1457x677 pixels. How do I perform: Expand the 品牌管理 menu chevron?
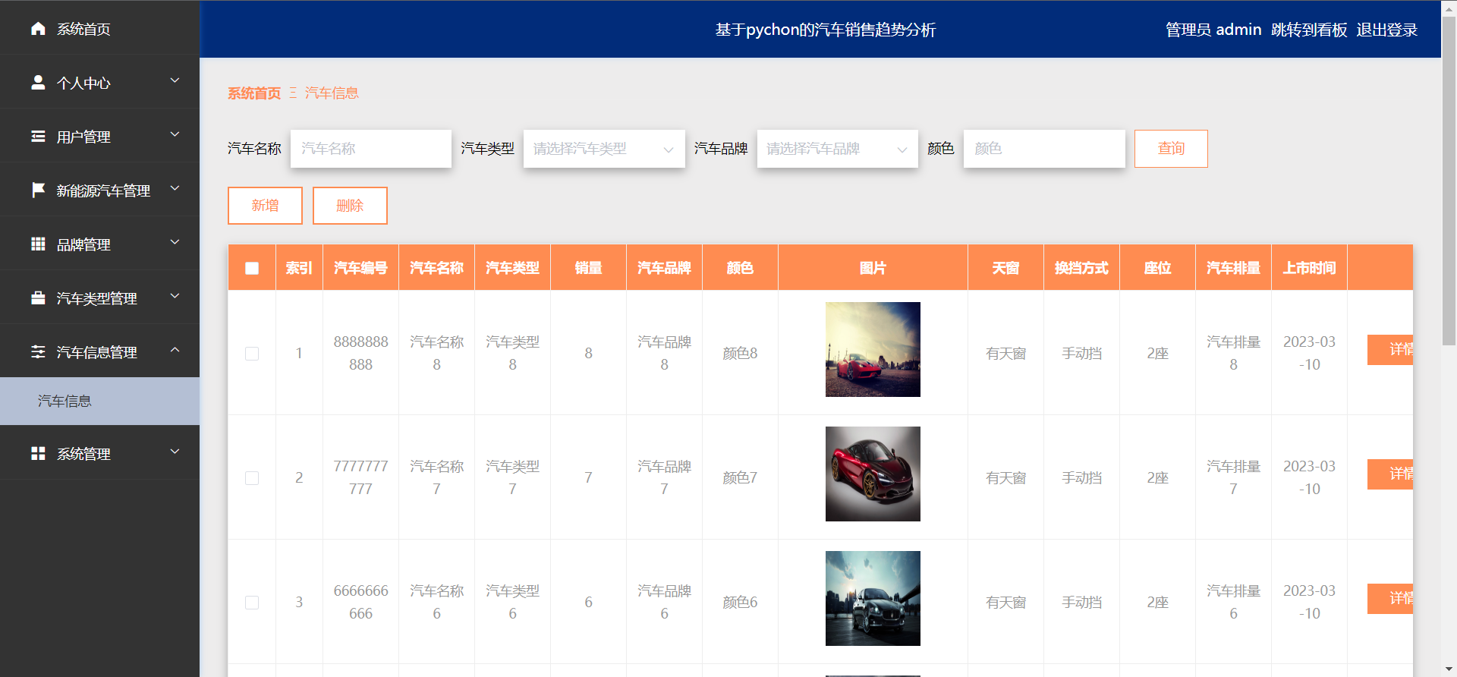pyautogui.click(x=175, y=242)
